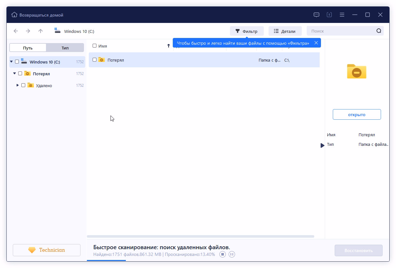396x268 pixels.
Task: Tick the "Удалено" folder checkbox
Action: tap(23, 85)
